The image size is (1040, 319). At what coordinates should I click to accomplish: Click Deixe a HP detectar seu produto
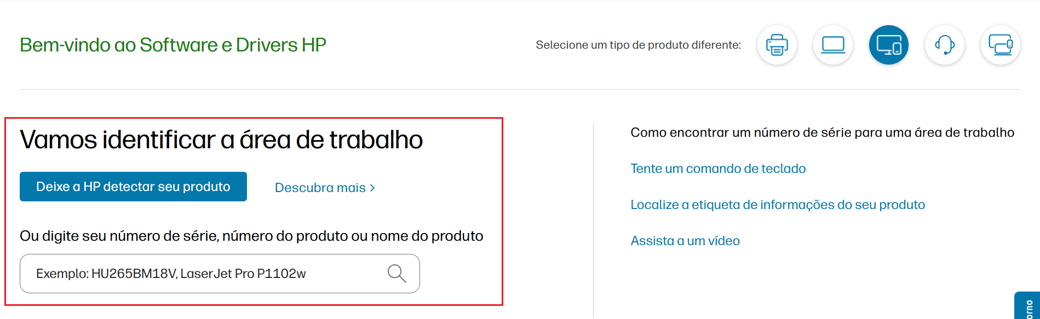[x=133, y=187]
